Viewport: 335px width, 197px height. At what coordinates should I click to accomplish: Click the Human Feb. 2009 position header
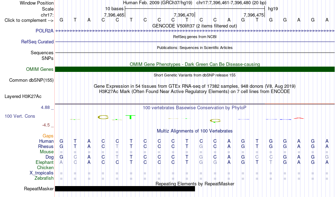[195, 3]
